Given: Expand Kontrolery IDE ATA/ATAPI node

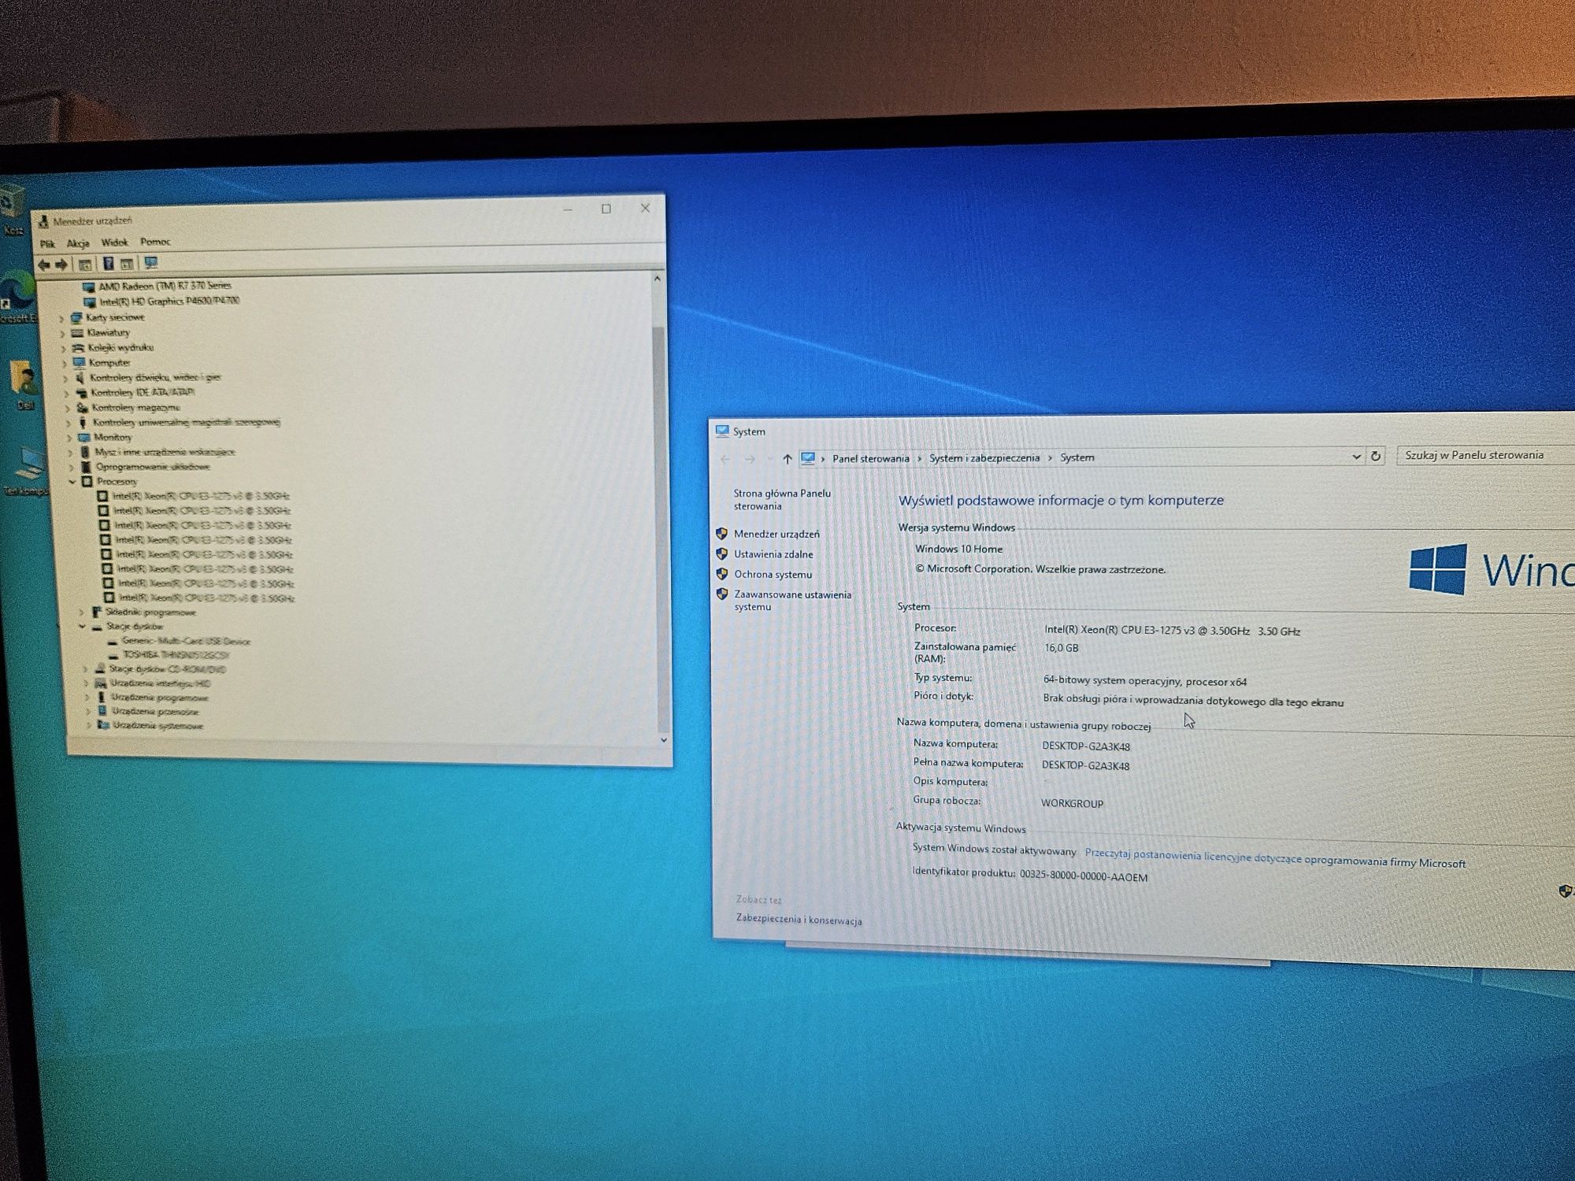Looking at the screenshot, I should click(x=66, y=394).
